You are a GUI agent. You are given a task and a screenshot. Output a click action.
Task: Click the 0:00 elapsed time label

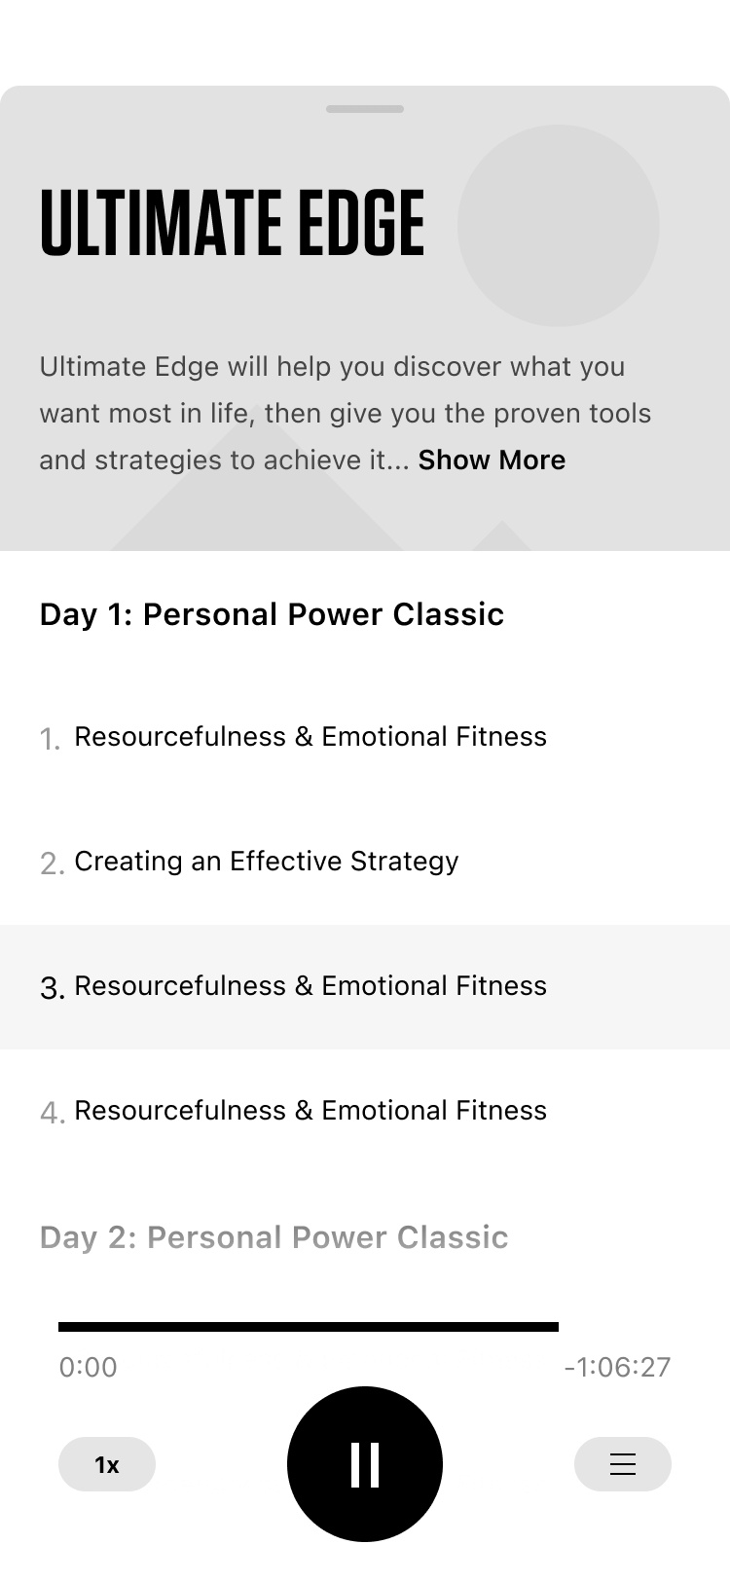(88, 1367)
